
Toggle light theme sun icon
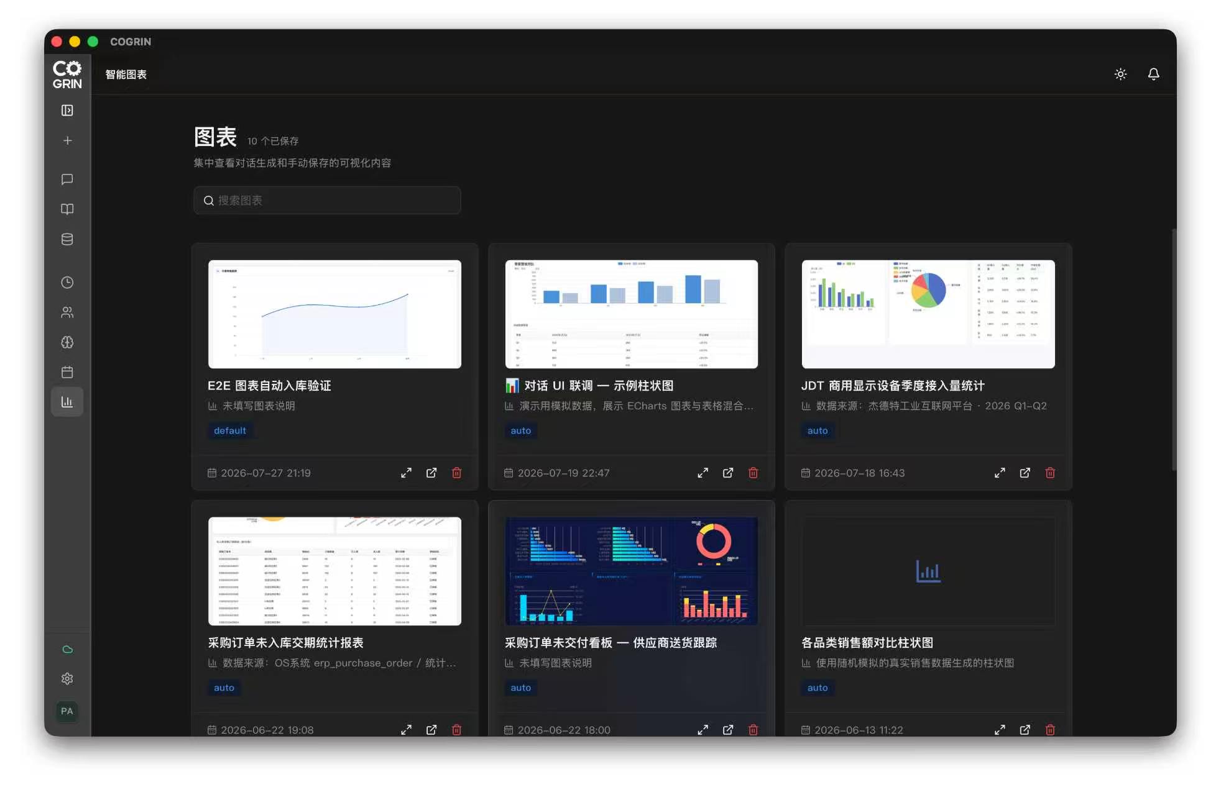[1120, 75]
